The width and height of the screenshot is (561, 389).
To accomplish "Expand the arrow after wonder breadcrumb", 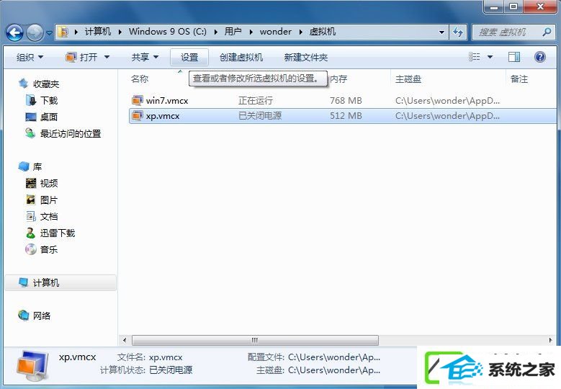I will point(300,32).
